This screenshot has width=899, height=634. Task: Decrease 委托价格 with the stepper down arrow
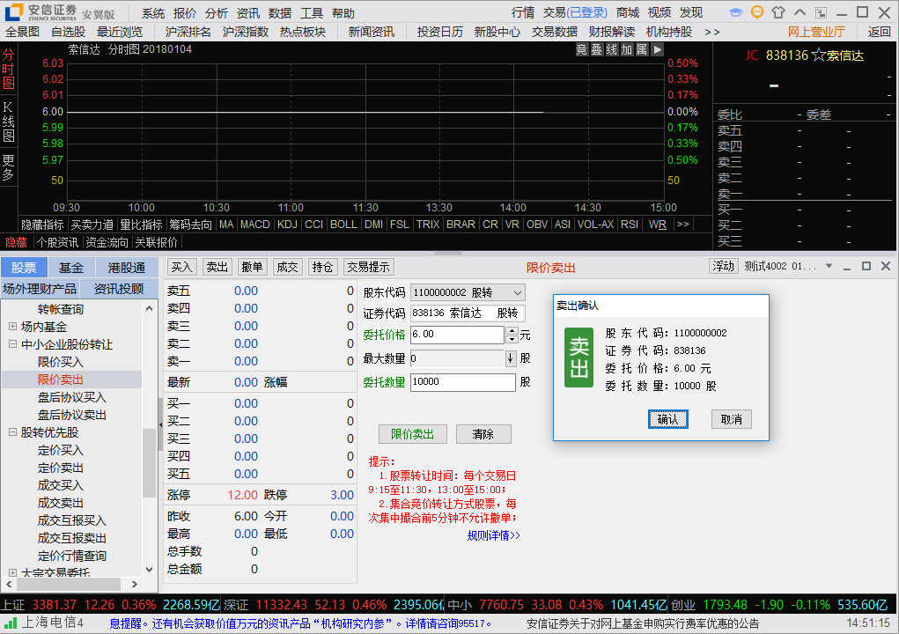click(x=512, y=339)
